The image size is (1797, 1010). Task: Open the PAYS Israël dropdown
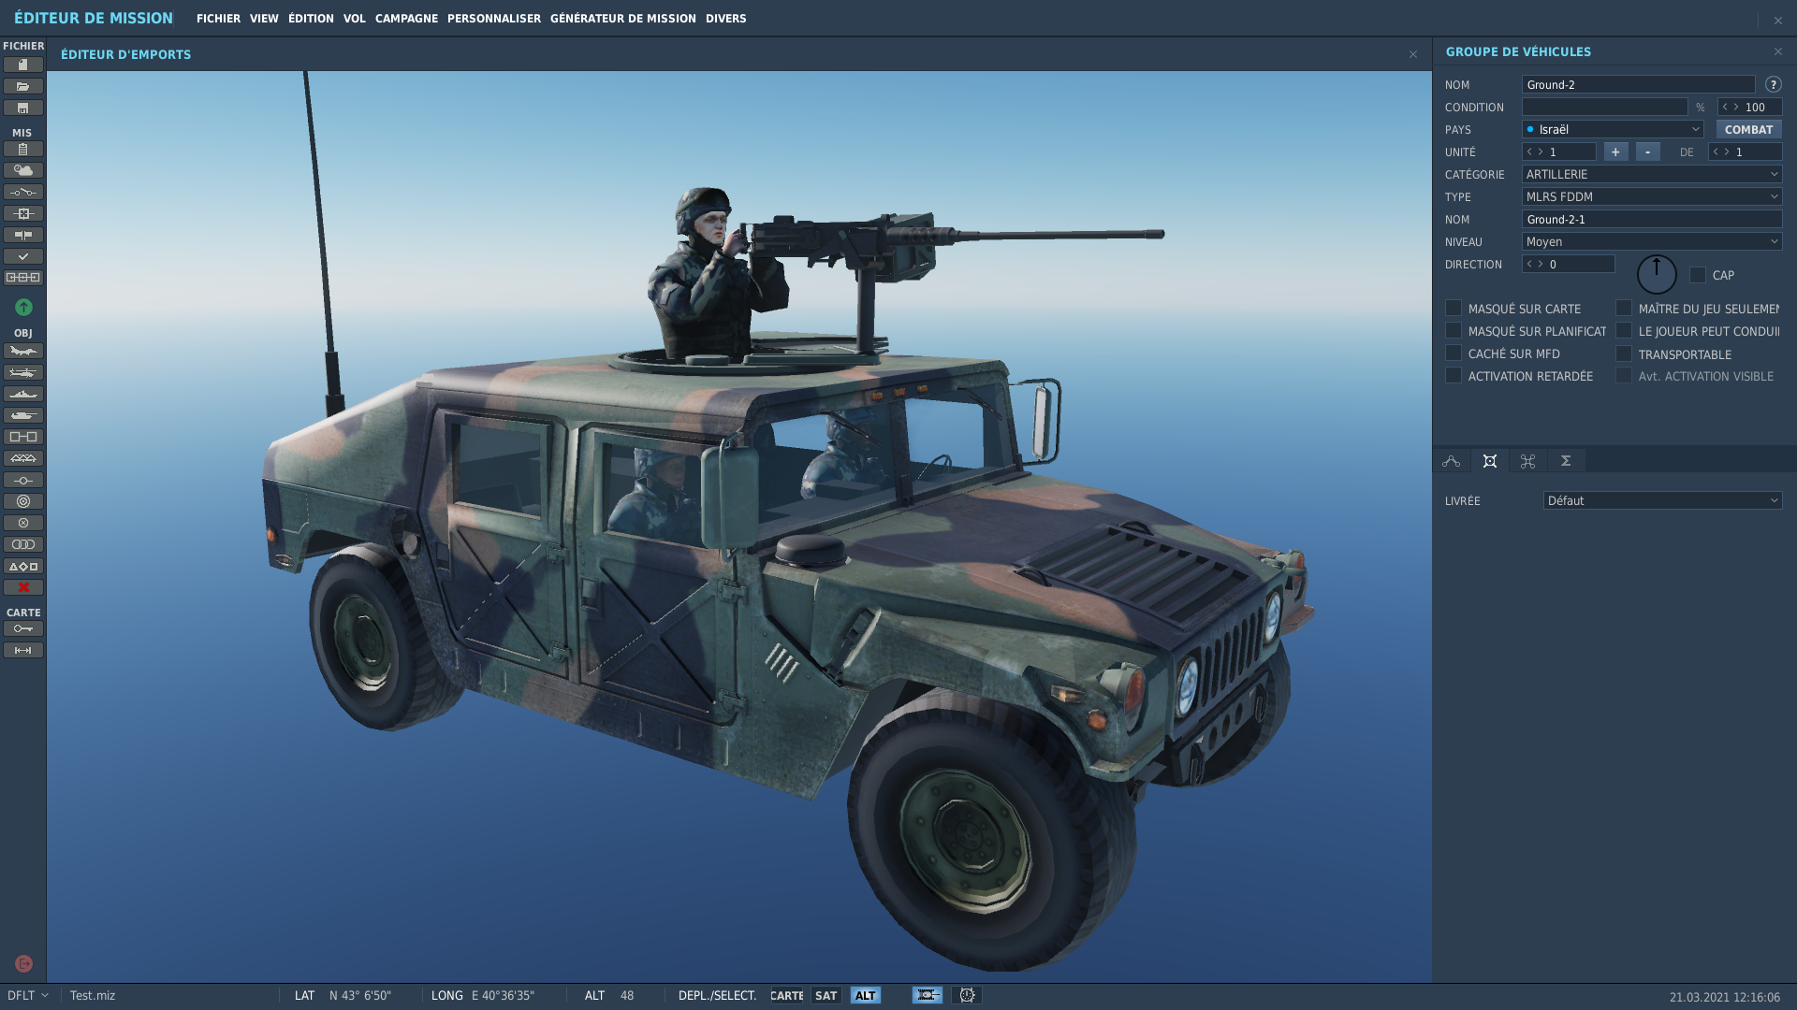(1613, 129)
